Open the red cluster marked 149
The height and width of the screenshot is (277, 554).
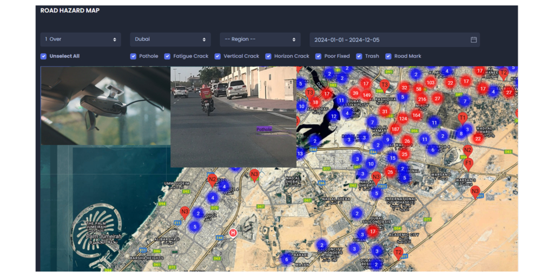[x=367, y=95]
